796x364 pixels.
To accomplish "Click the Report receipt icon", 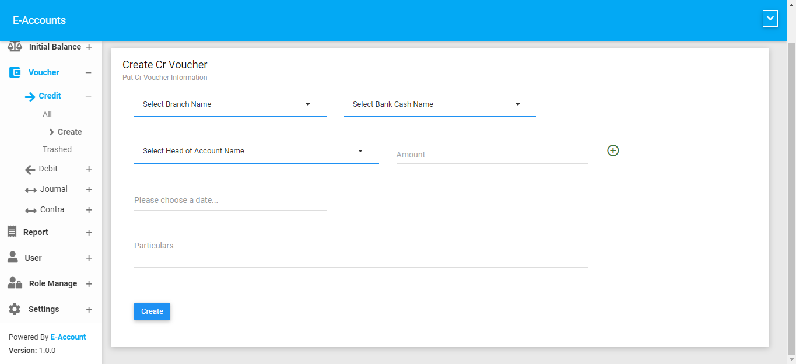I will coord(12,232).
